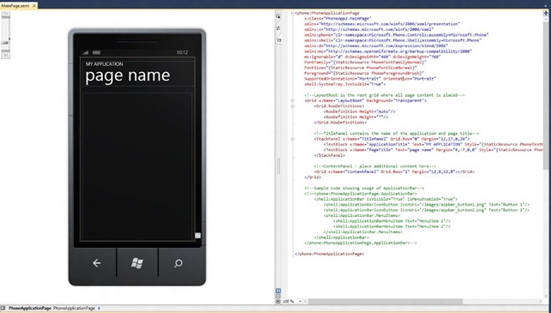Collapse the pane with bottom-left icon
The height and width of the screenshot is (313, 551).
[278, 301]
